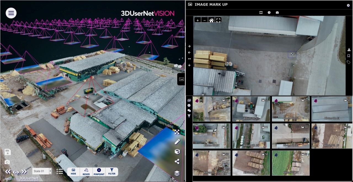Open the info marker tool in Image Mark Up

click(269, 12)
